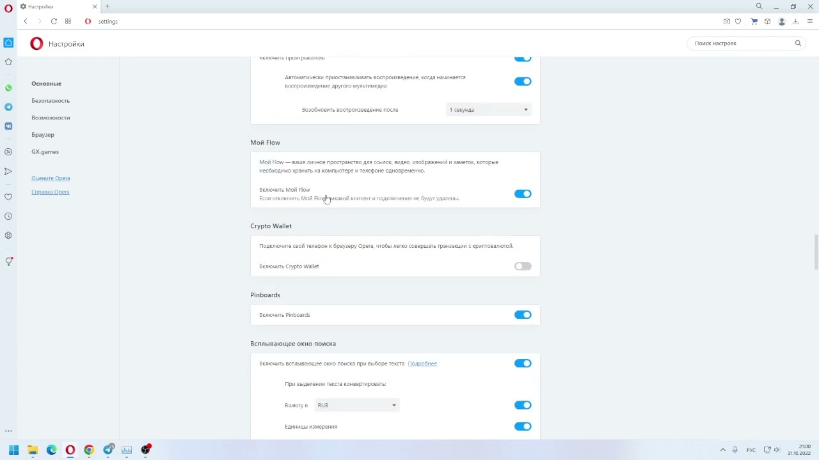This screenshot has width=819, height=460.
Task: Open the sidebar Player icon
Action: 8,152
